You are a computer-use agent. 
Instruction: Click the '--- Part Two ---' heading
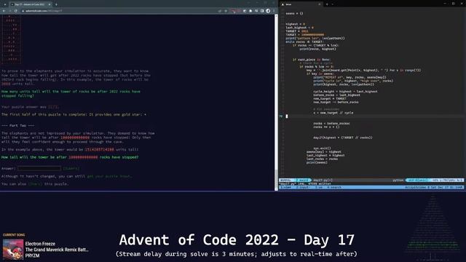tap(17, 126)
